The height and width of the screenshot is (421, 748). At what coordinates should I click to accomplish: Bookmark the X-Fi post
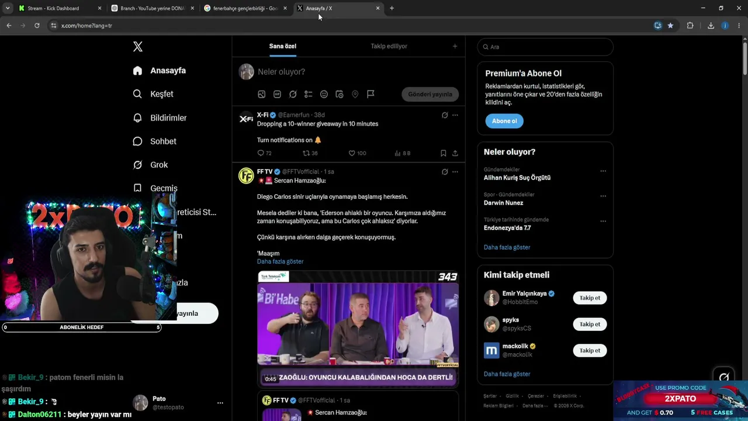click(444, 153)
